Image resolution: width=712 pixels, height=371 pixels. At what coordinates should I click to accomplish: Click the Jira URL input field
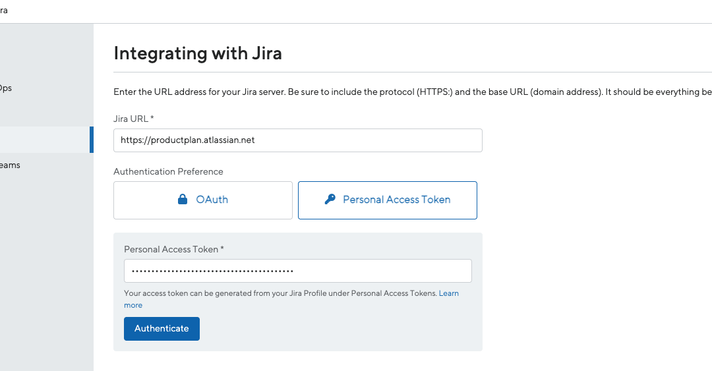(x=297, y=140)
